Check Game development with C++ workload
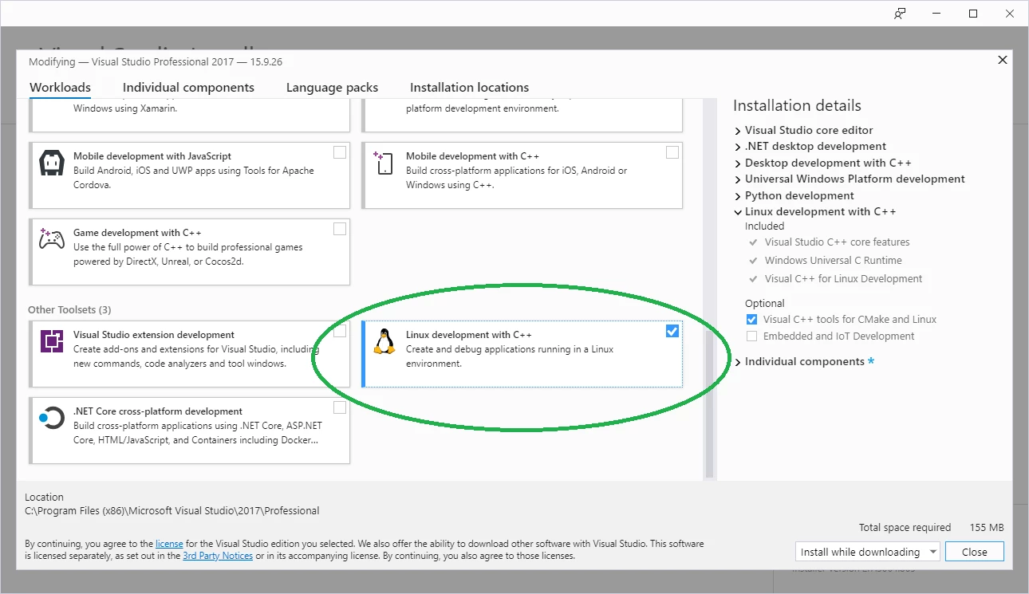Image resolution: width=1029 pixels, height=594 pixels. [x=340, y=229]
